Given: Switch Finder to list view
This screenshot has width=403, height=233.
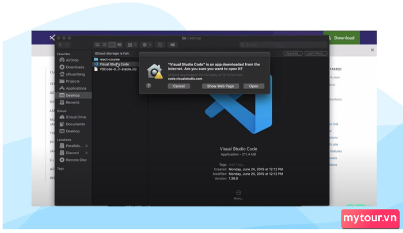Looking at the screenshot, I should (105, 45).
